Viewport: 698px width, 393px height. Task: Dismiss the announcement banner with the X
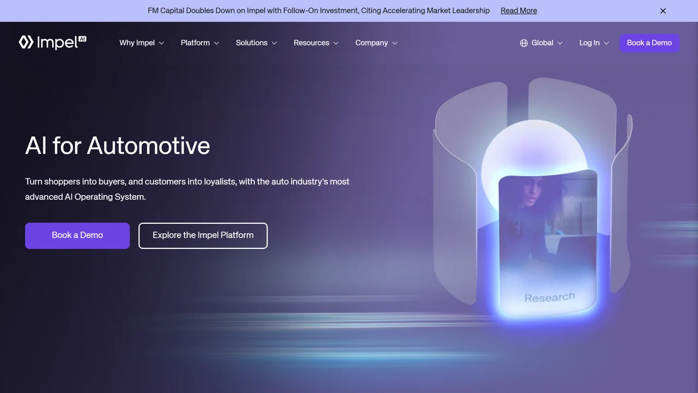(x=663, y=11)
